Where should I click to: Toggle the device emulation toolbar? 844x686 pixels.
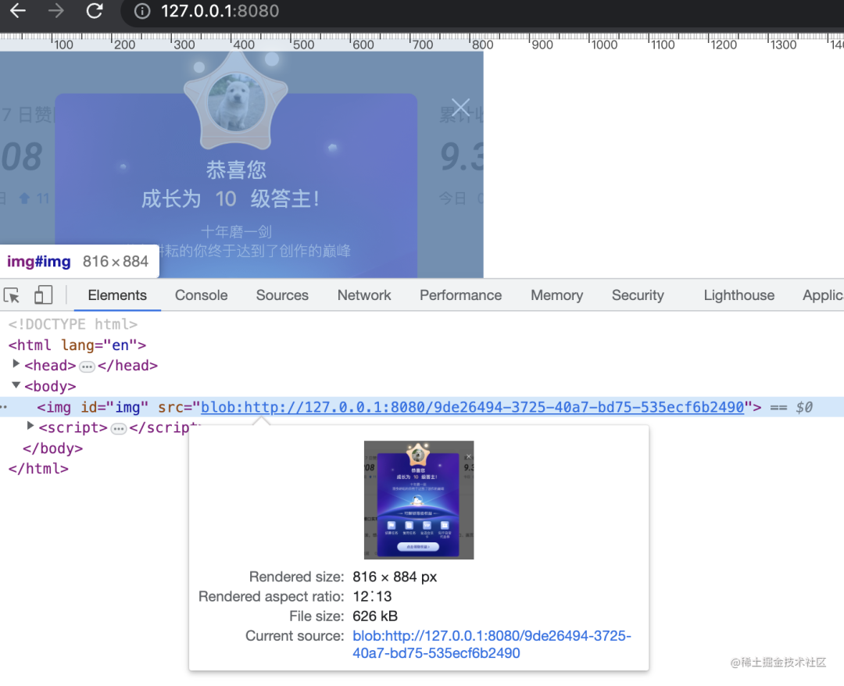pos(43,295)
